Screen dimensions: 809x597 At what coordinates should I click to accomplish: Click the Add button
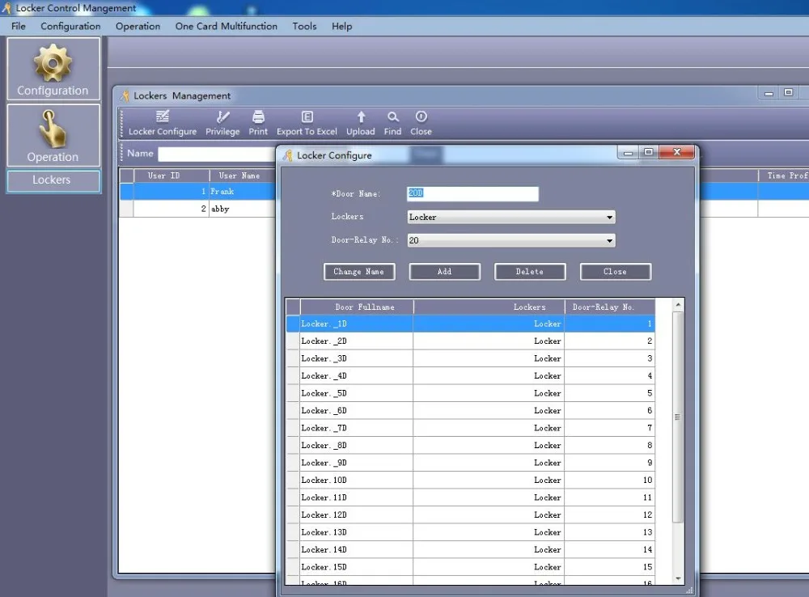click(x=444, y=272)
